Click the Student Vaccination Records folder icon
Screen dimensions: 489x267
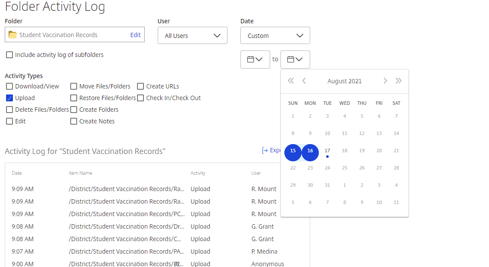12,35
